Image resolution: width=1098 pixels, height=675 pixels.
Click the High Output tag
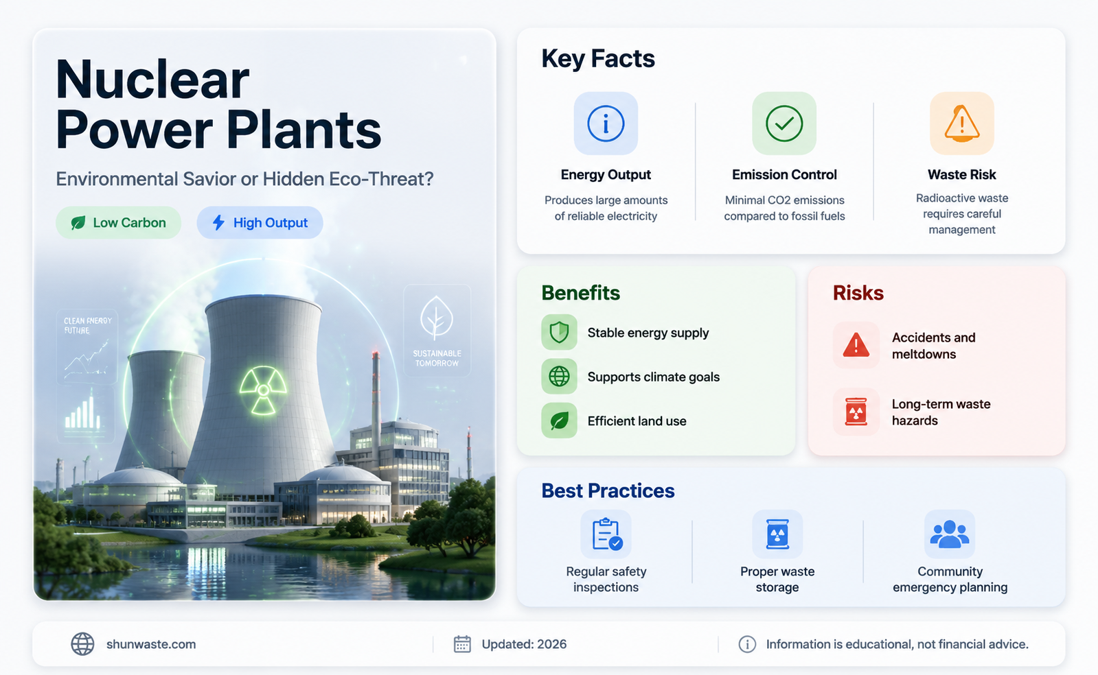point(260,223)
